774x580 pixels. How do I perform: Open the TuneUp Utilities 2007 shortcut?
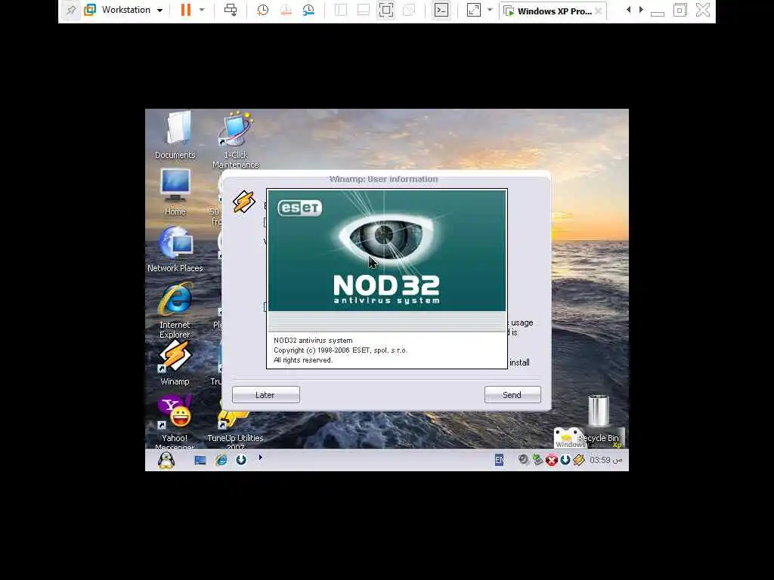click(235, 427)
